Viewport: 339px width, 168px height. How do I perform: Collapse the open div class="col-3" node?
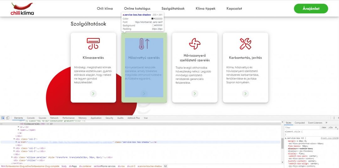(x=14, y=139)
